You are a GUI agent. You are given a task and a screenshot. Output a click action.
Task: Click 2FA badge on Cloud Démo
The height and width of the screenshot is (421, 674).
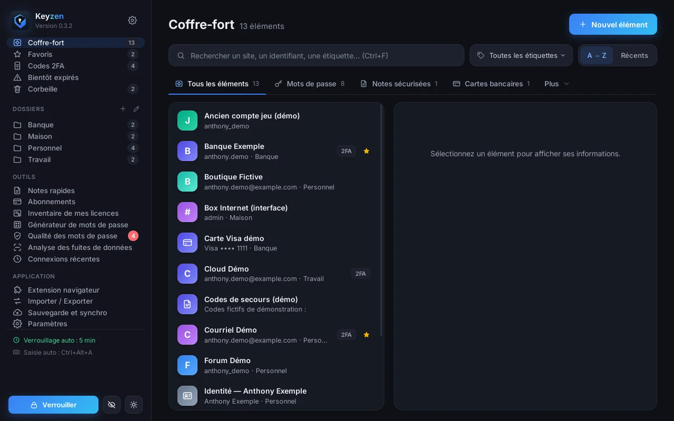tap(361, 274)
